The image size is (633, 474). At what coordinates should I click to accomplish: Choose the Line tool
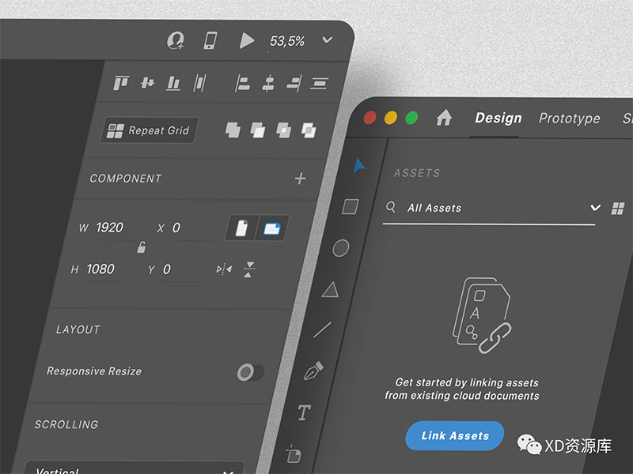322,330
